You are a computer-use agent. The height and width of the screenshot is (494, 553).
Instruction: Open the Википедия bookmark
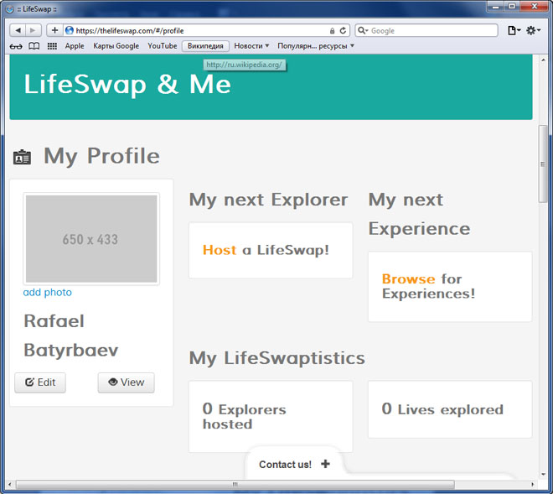(x=205, y=46)
